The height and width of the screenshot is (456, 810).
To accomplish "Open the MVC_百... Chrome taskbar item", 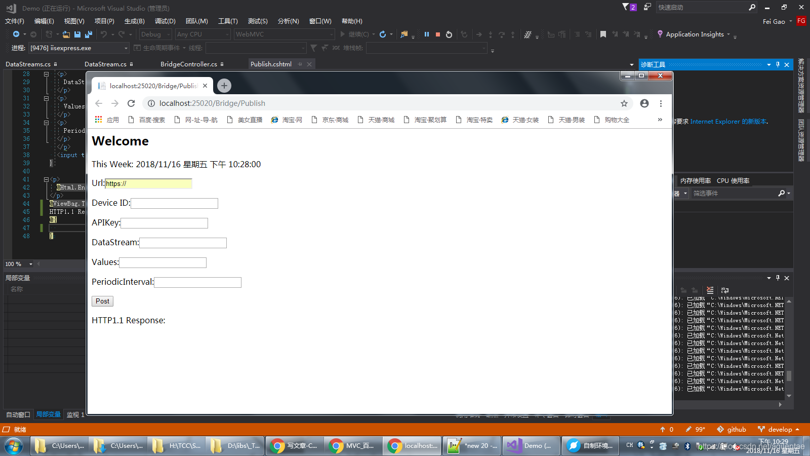I will tap(353, 446).
